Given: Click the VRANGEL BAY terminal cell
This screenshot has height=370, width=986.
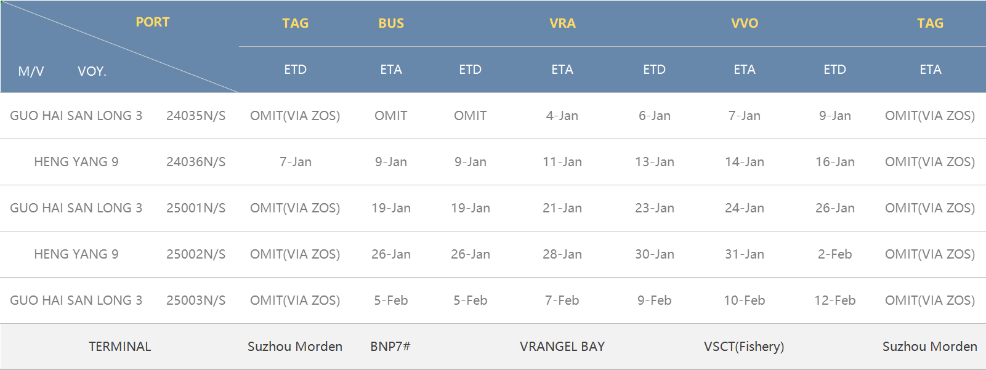Looking at the screenshot, I should (x=562, y=347).
